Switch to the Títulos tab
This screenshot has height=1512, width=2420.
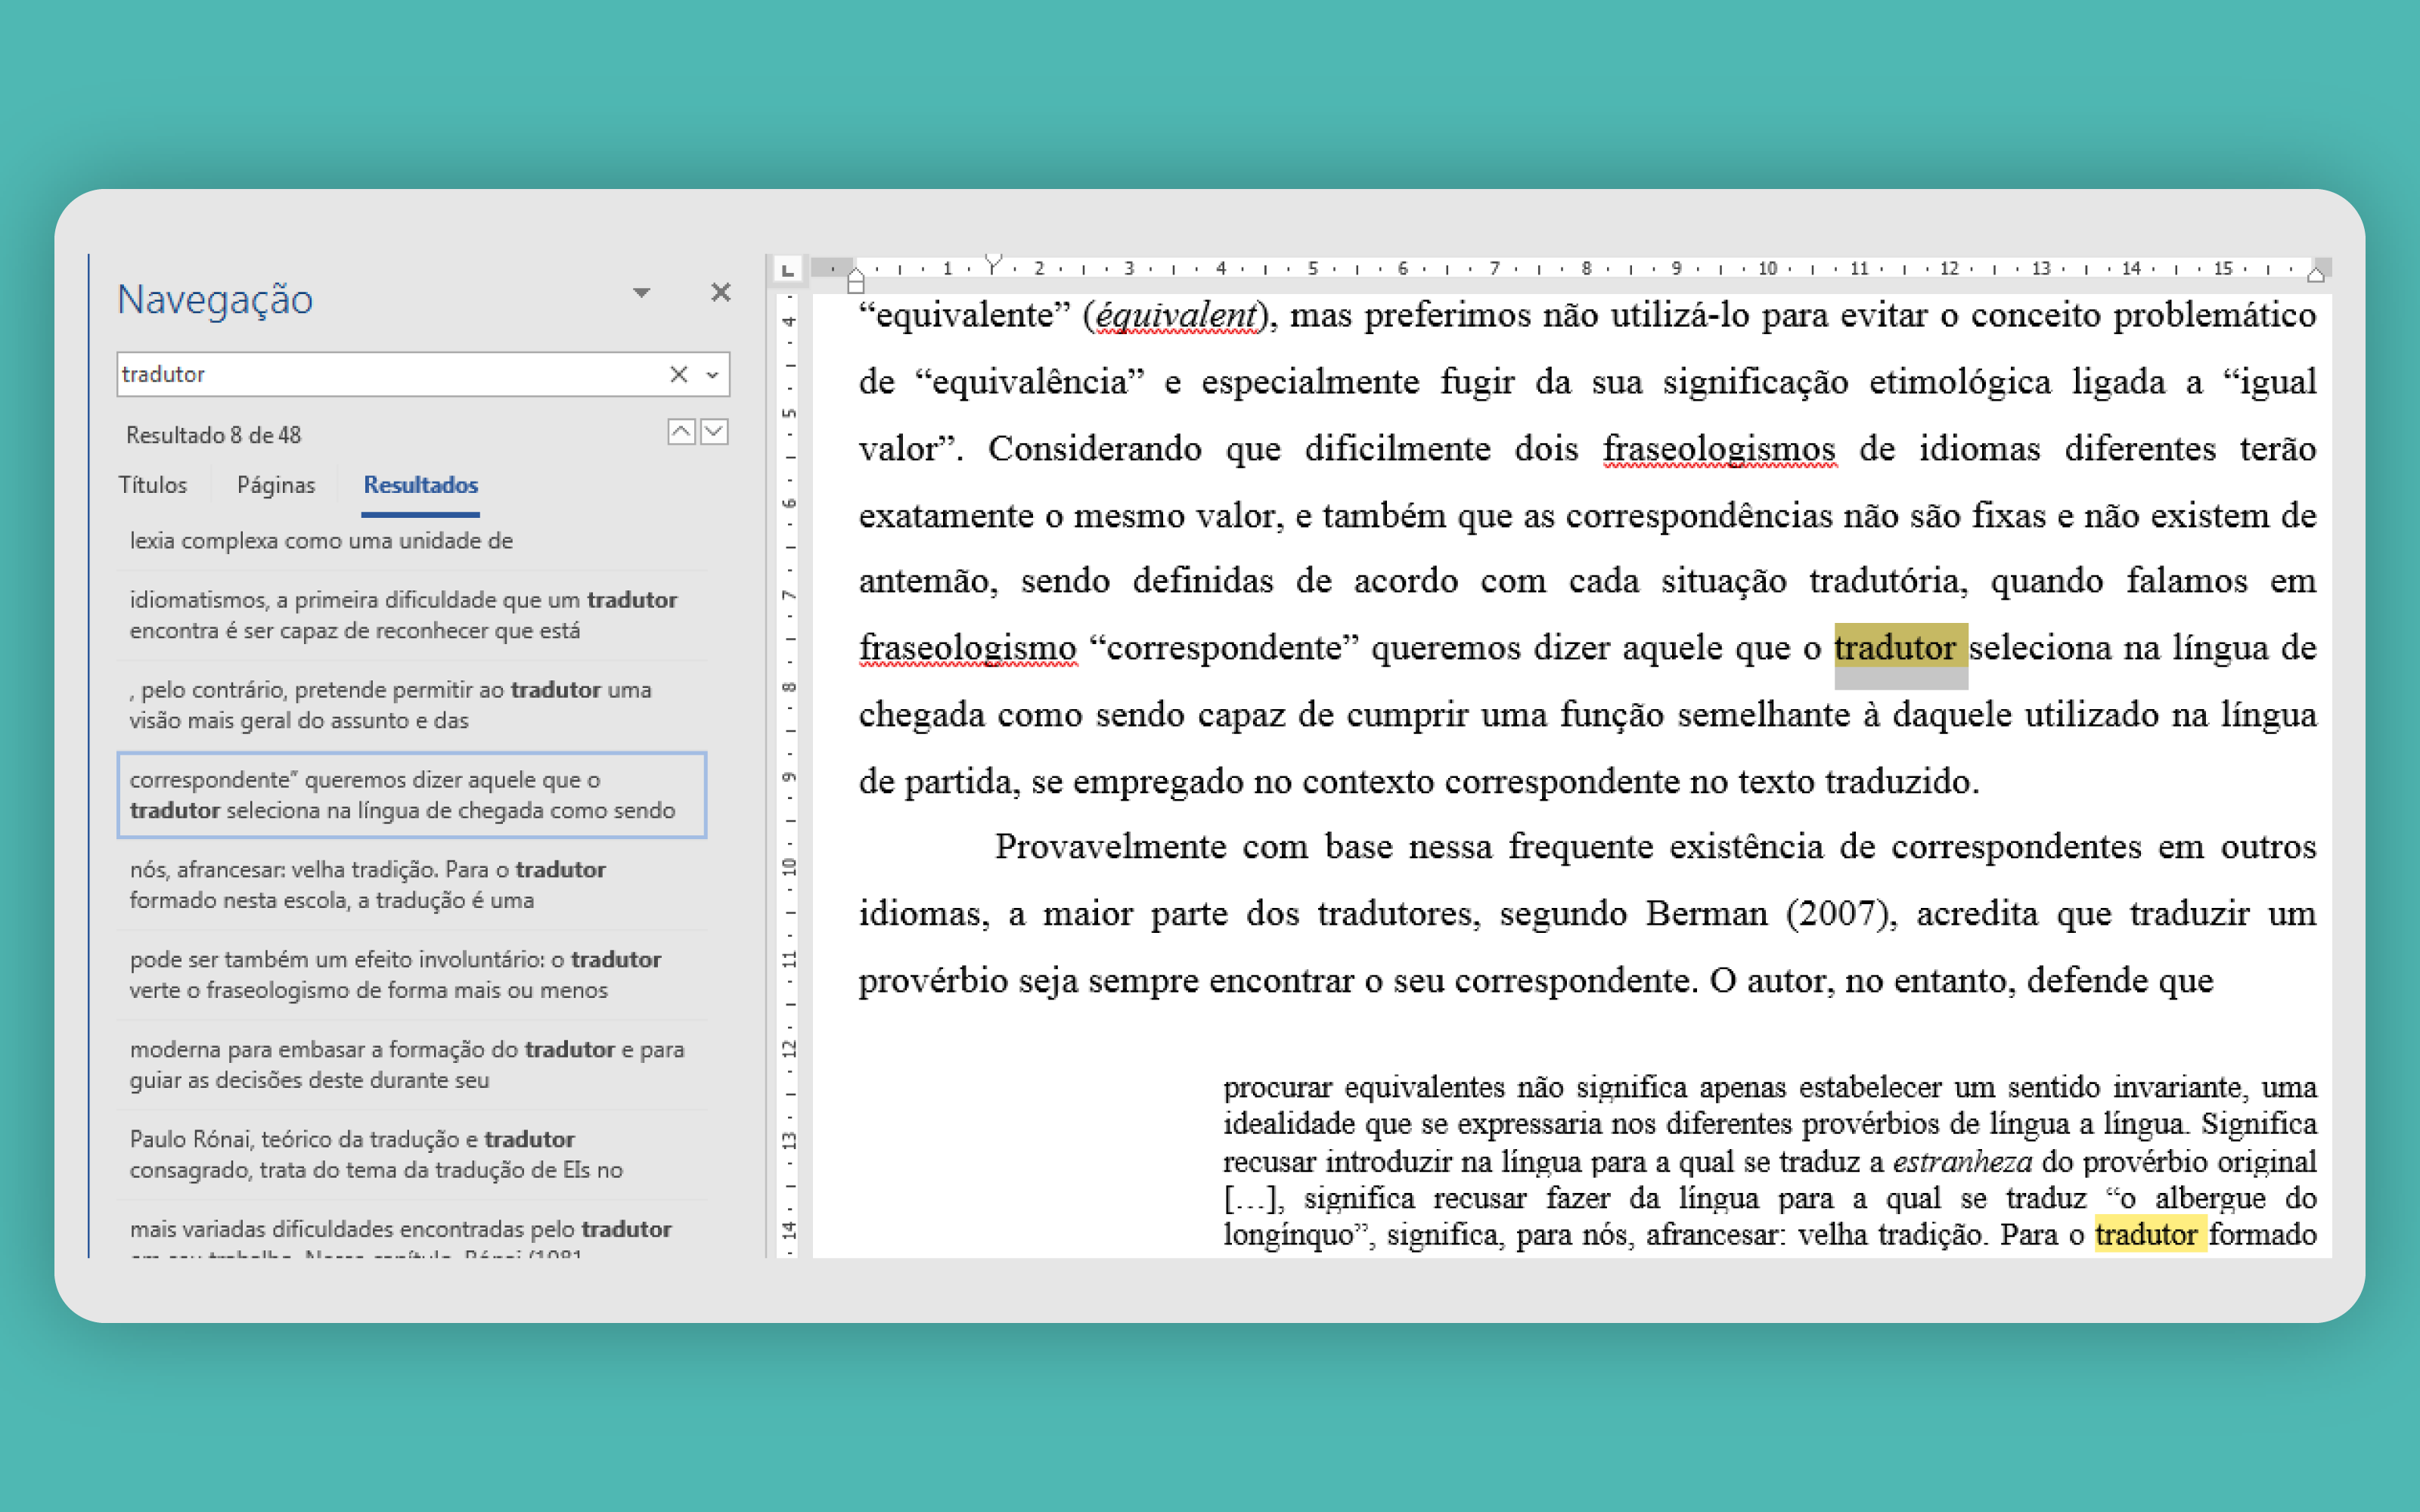click(152, 485)
